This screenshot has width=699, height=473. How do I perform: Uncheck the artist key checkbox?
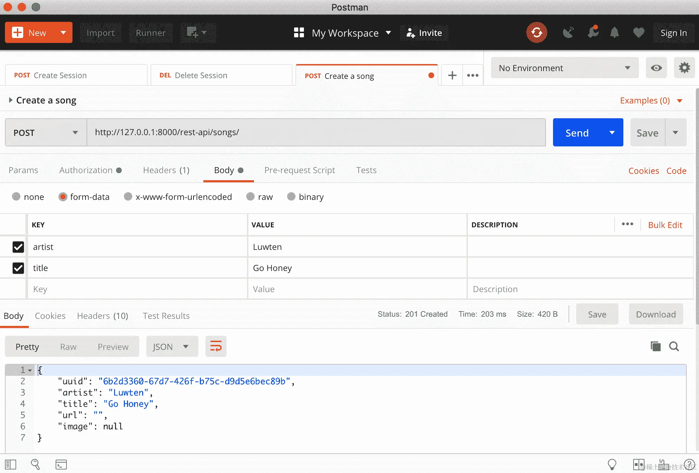[x=18, y=247]
